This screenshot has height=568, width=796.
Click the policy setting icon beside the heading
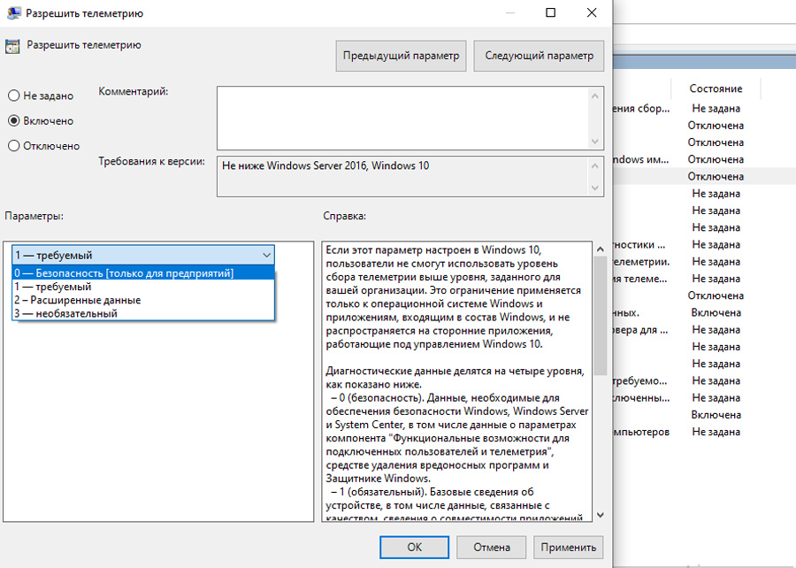click(12, 46)
